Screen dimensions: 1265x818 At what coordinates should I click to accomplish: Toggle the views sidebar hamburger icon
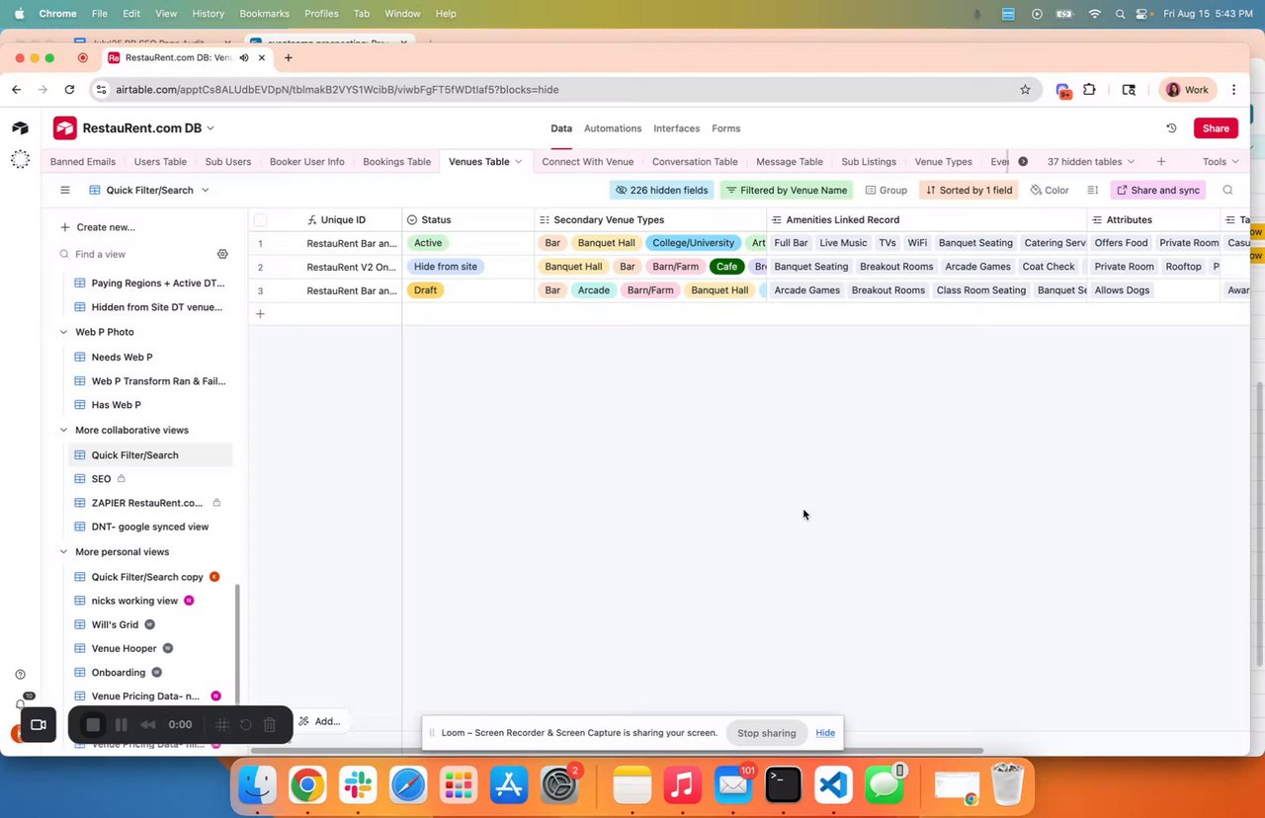pos(65,190)
